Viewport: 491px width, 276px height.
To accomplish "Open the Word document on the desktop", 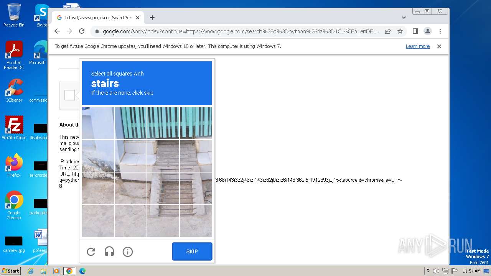I will pyautogui.click(x=40, y=241).
